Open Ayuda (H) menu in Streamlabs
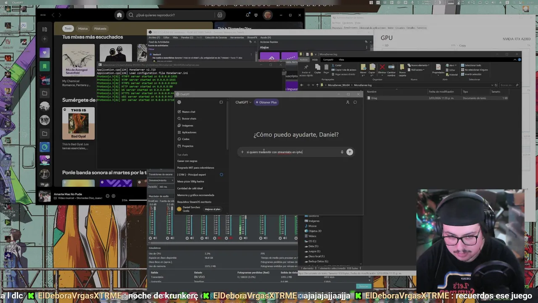Viewport: 538px width, 303px height. 265,37
